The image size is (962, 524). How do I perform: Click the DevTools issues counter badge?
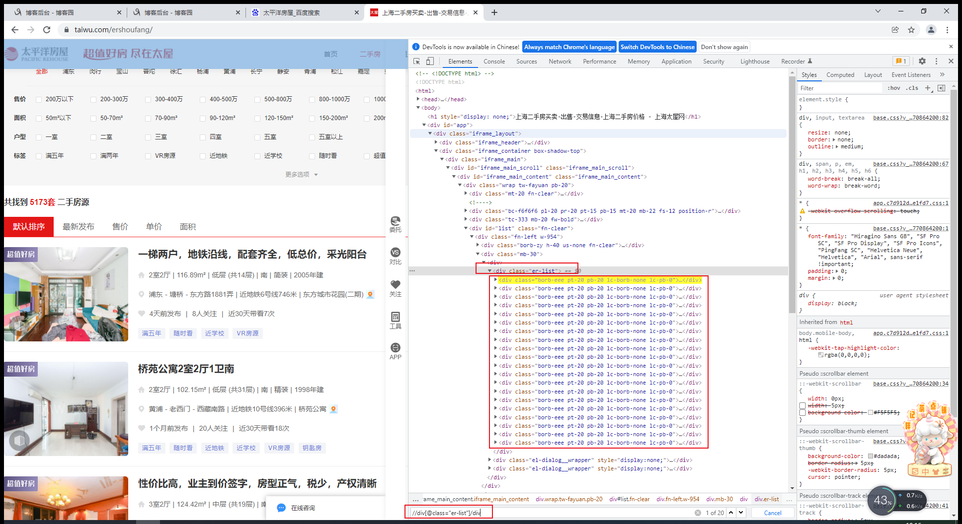[x=900, y=61]
